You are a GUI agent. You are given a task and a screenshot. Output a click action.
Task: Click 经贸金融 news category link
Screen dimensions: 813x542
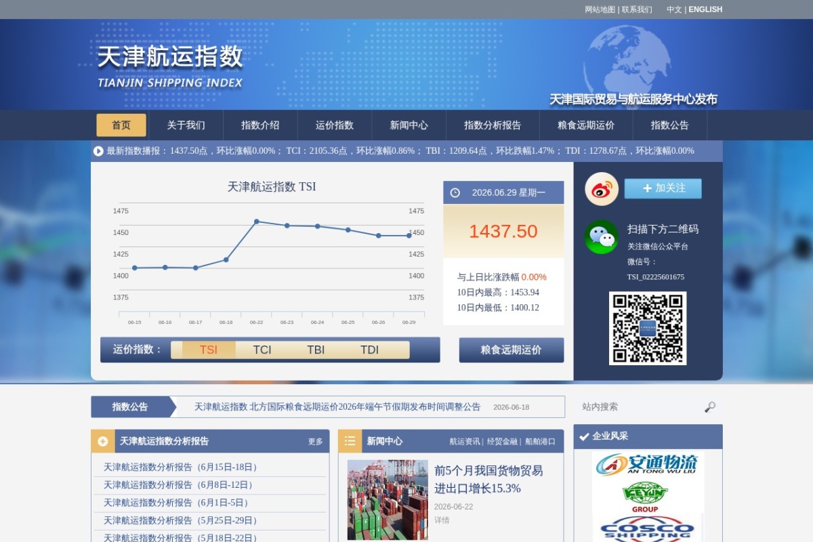pos(502,442)
